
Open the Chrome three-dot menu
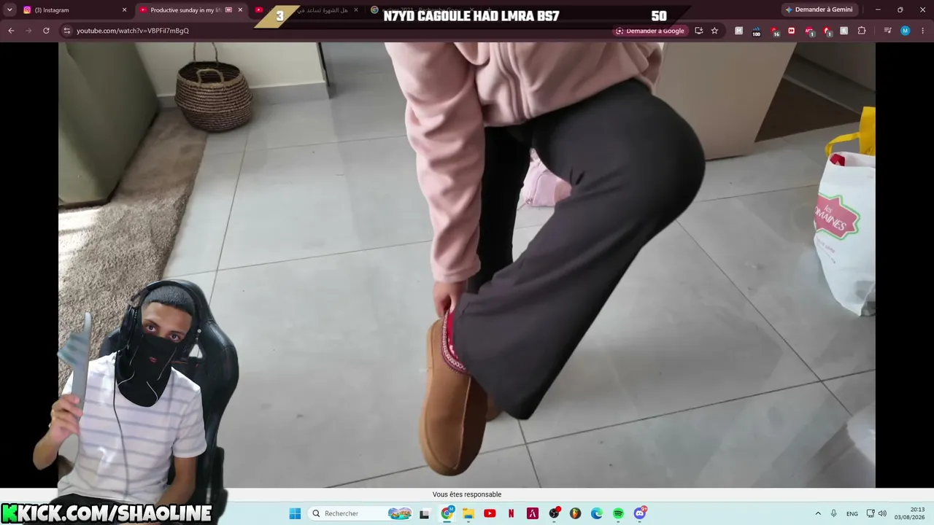point(922,31)
